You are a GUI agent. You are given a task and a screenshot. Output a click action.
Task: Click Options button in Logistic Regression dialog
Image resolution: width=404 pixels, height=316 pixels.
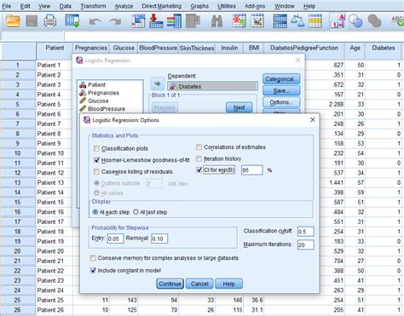(x=281, y=102)
